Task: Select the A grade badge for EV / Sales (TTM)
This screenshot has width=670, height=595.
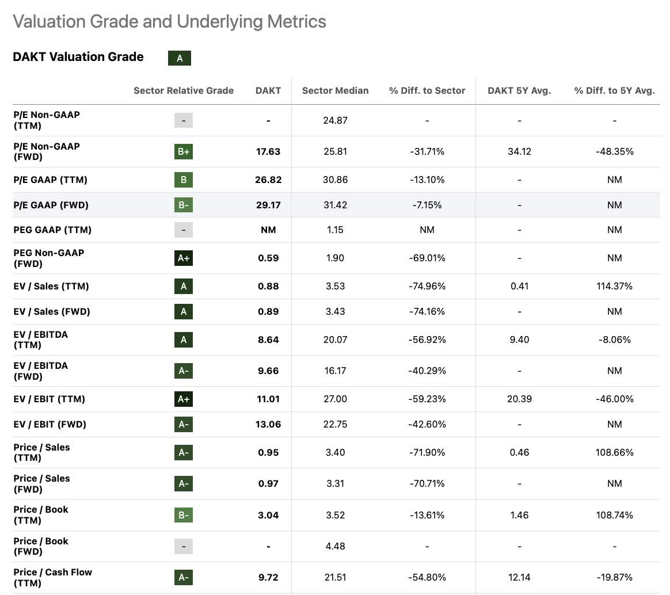Action: pyautogui.click(x=184, y=286)
